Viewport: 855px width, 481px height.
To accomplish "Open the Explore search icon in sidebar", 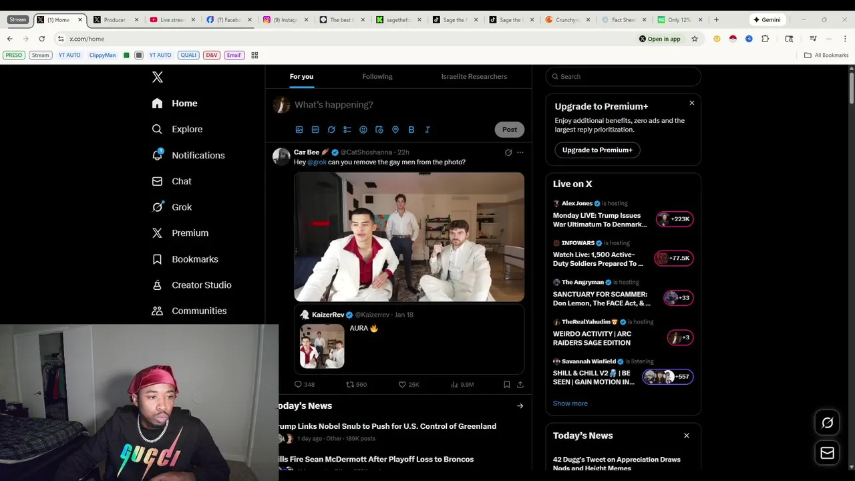I will 157,129.
